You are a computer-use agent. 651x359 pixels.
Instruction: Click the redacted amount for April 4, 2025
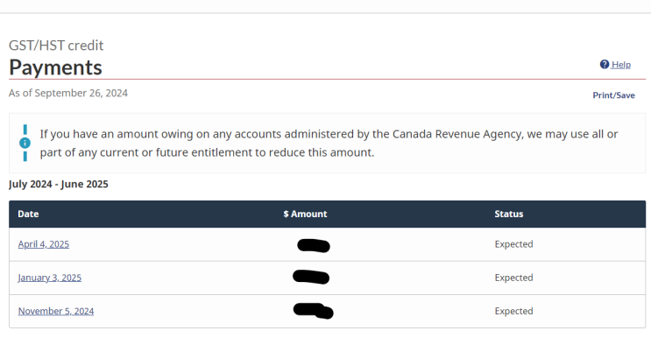pyautogui.click(x=313, y=245)
